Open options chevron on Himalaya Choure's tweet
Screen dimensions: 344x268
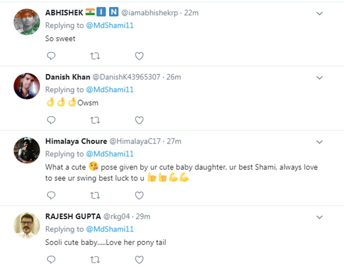click(319, 142)
